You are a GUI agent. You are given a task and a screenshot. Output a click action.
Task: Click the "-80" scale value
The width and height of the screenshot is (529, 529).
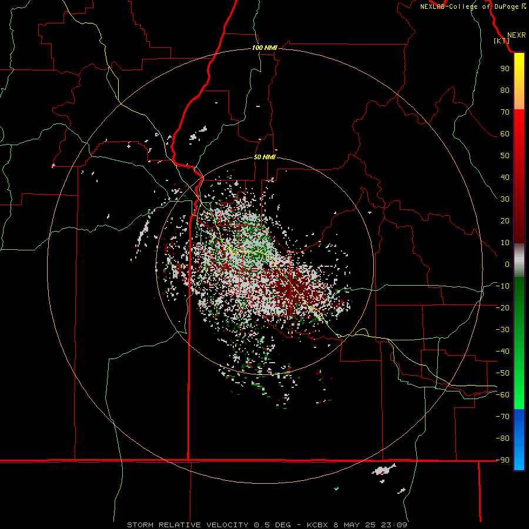(x=503, y=438)
